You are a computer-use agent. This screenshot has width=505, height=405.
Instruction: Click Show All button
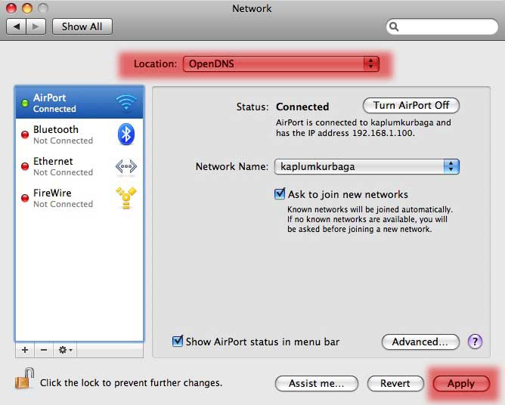[82, 26]
